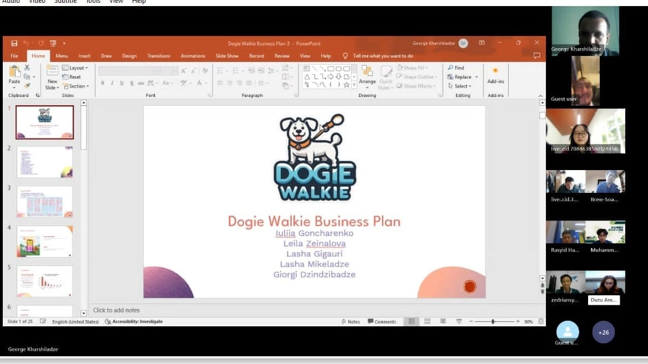This screenshot has height=364, width=648.
Task: Click the zoom in plus icon
Action: tap(518, 321)
